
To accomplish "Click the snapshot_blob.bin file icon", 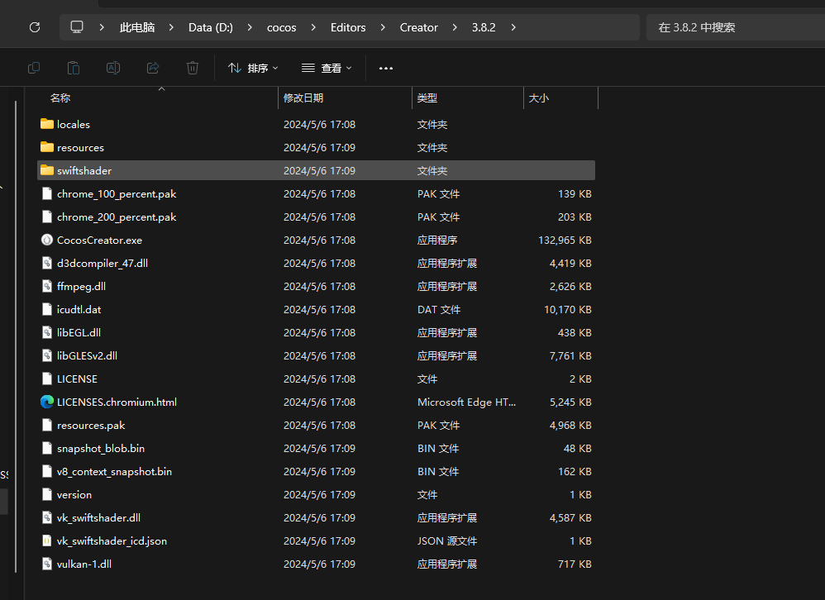I will coord(47,448).
